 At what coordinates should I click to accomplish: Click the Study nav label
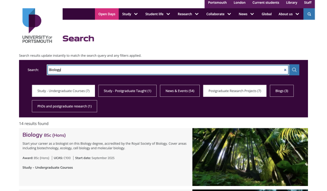coord(127,14)
